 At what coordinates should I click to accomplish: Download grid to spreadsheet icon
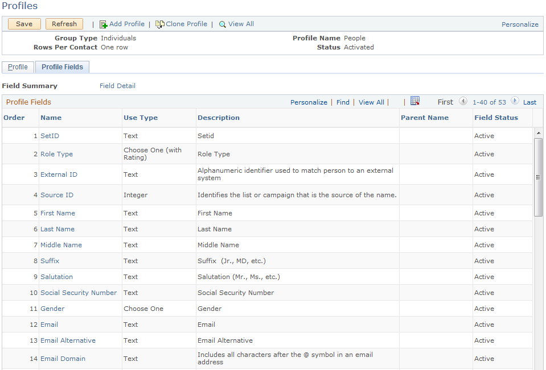coord(414,101)
